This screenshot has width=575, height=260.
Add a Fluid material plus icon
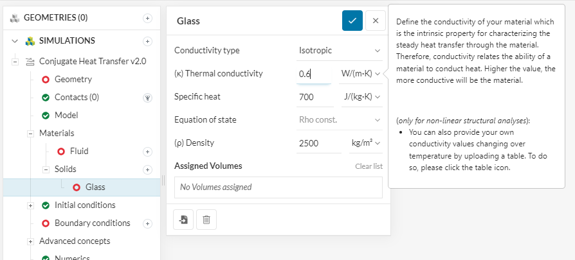click(x=147, y=152)
